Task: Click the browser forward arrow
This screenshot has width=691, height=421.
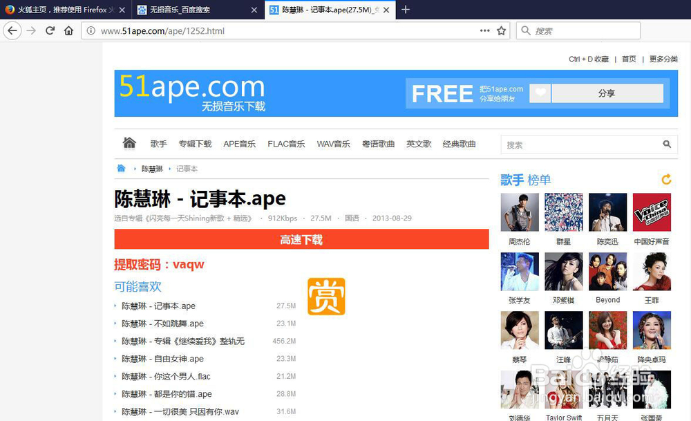Action: (x=31, y=30)
